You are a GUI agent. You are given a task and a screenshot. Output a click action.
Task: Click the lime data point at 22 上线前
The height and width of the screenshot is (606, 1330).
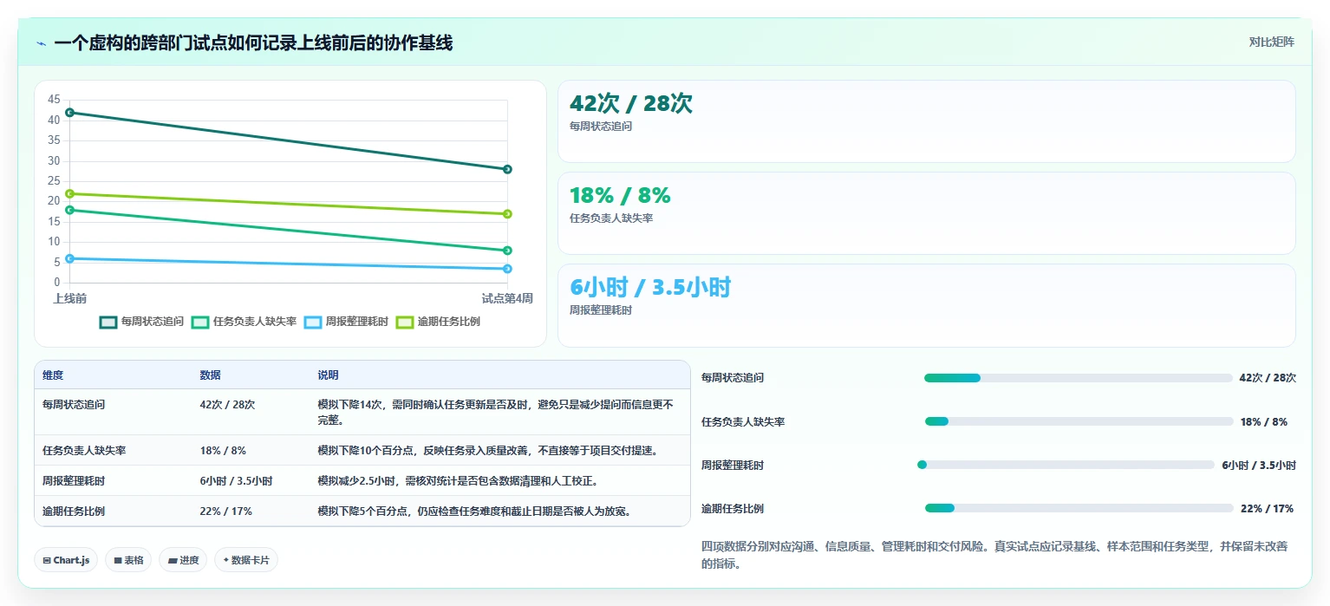pyautogui.click(x=69, y=193)
